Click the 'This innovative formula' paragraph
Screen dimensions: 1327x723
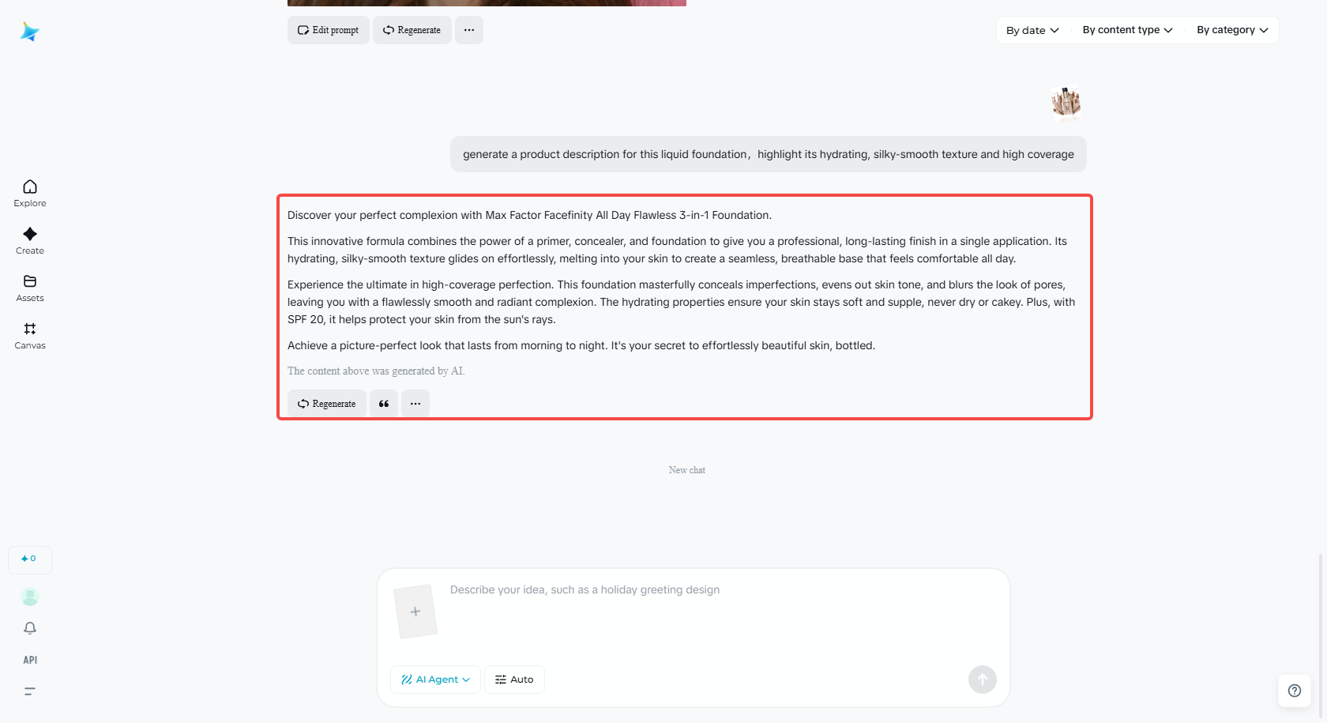(x=679, y=250)
